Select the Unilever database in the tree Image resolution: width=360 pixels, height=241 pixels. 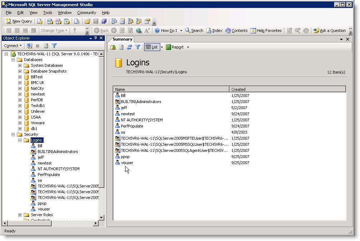click(x=38, y=112)
